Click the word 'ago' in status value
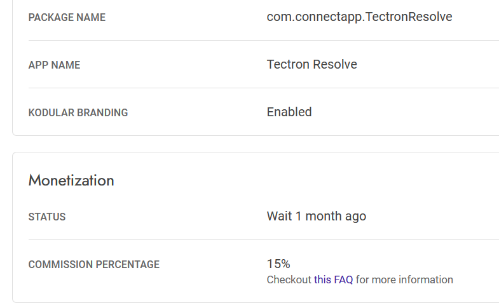 click(x=355, y=217)
